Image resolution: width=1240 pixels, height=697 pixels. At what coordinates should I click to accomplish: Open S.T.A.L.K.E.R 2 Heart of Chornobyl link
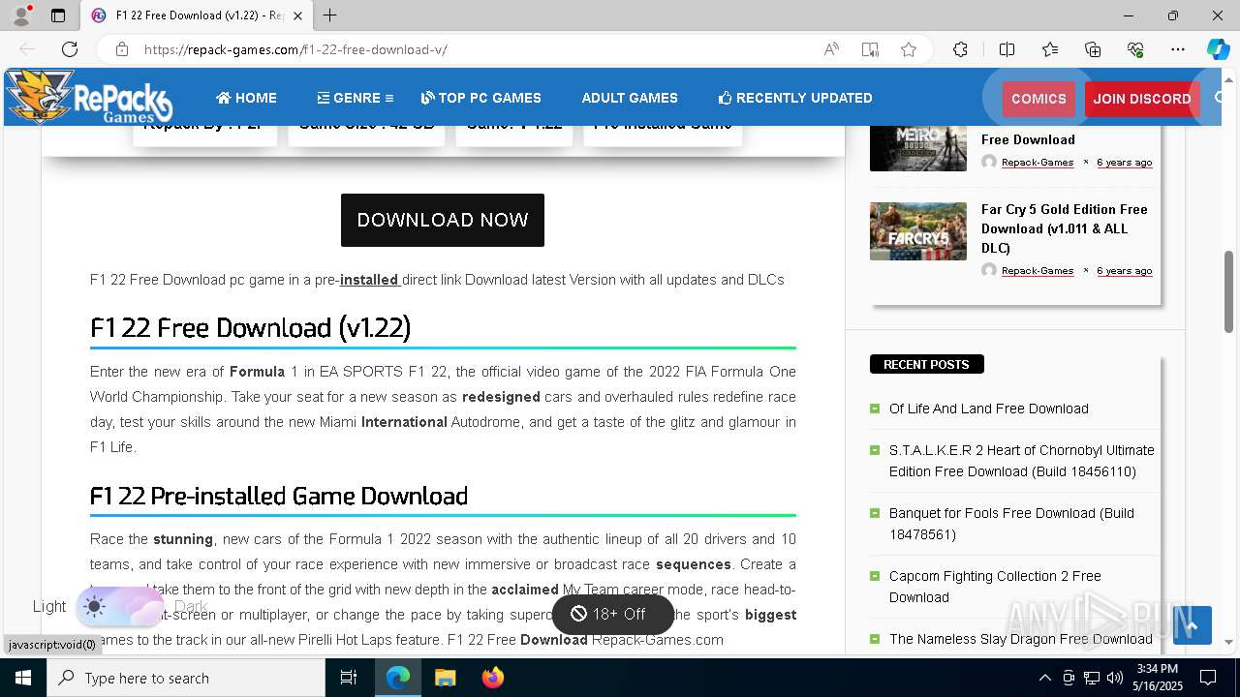pyautogui.click(x=1022, y=461)
